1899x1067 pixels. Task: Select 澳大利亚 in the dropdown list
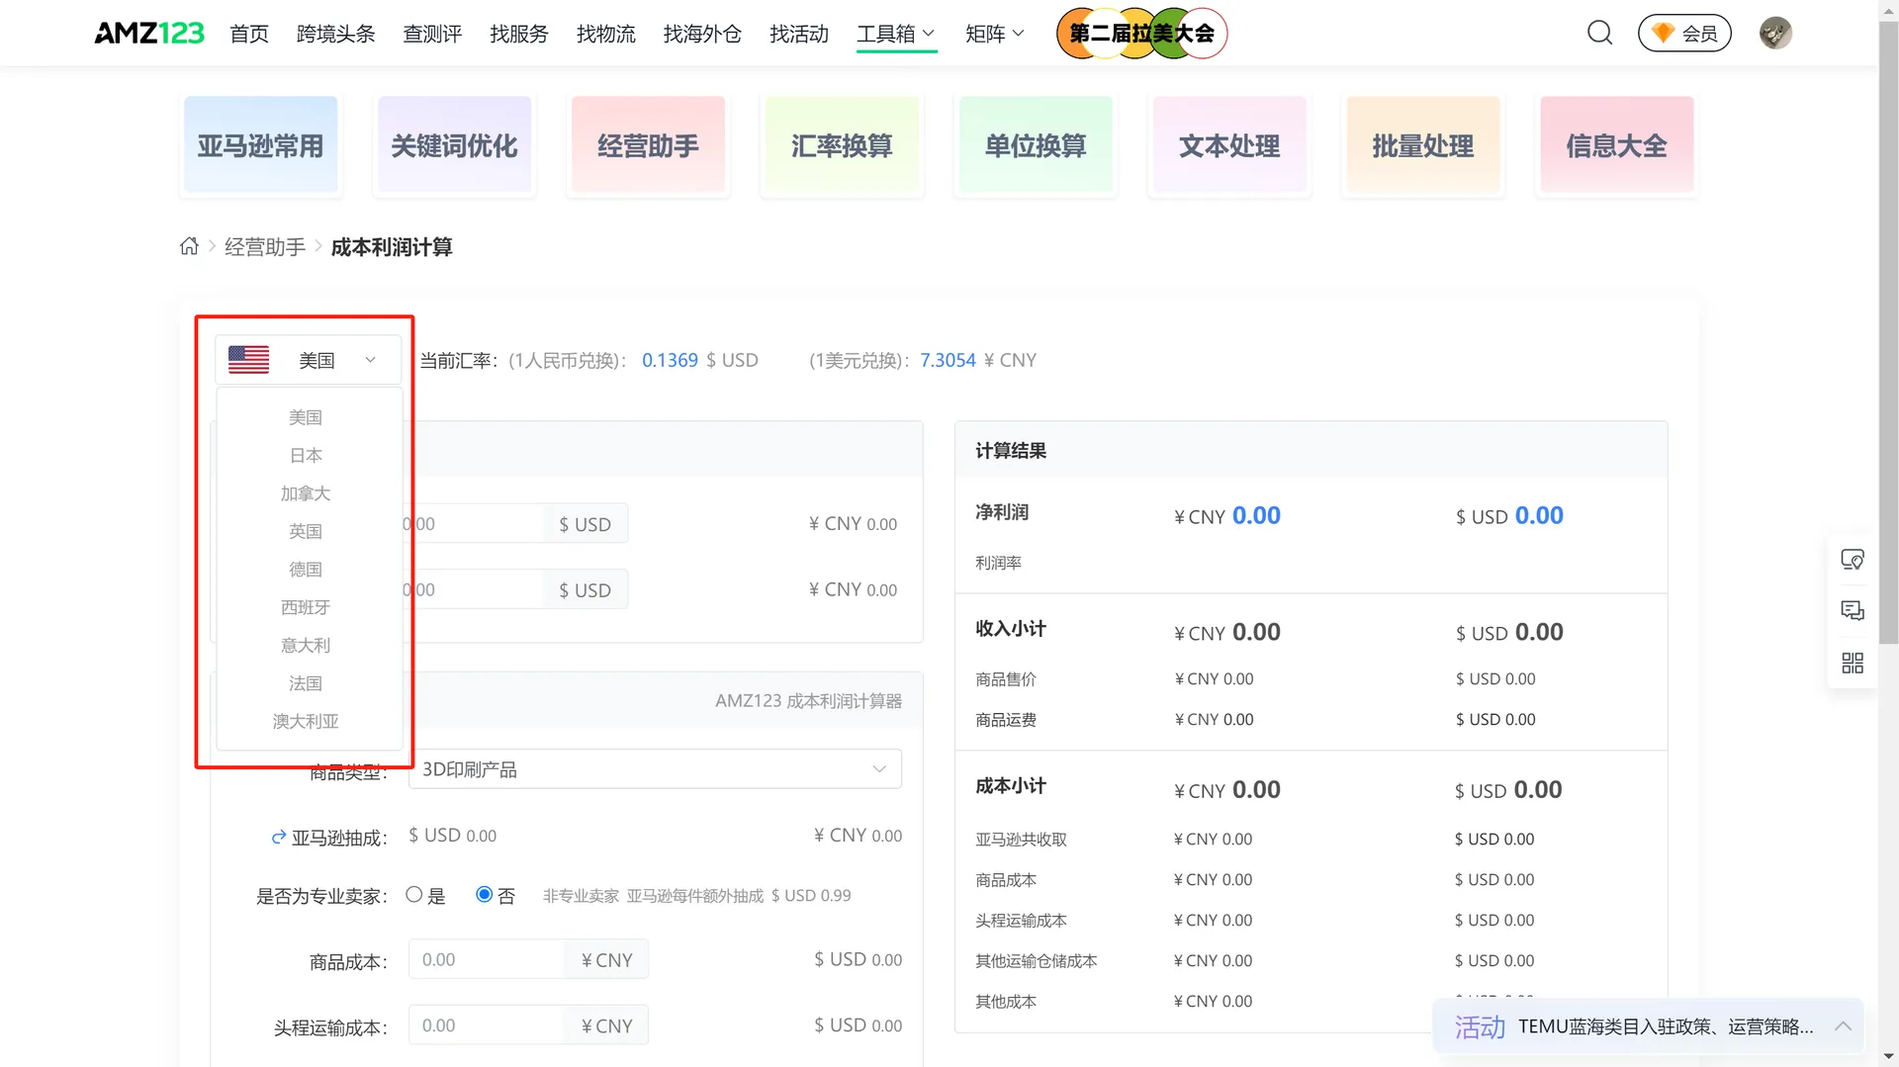(306, 721)
